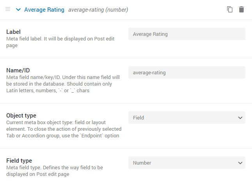
Task: Click the Name/ID description about Latin letters
Action: (63, 84)
